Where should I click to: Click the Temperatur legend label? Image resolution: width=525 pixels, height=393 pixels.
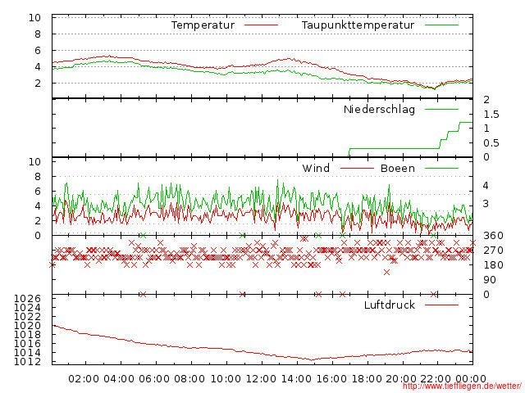tap(203, 25)
